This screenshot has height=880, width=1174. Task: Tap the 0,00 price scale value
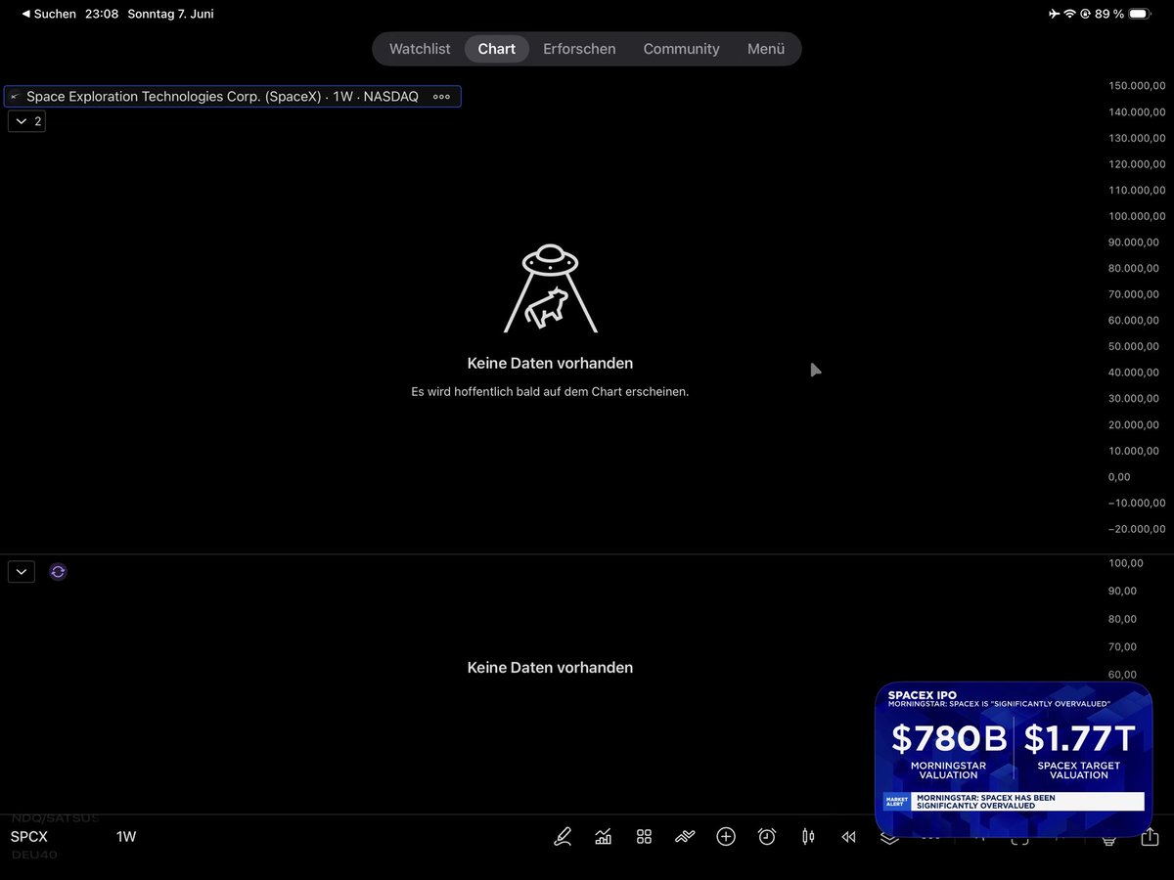tap(1119, 477)
